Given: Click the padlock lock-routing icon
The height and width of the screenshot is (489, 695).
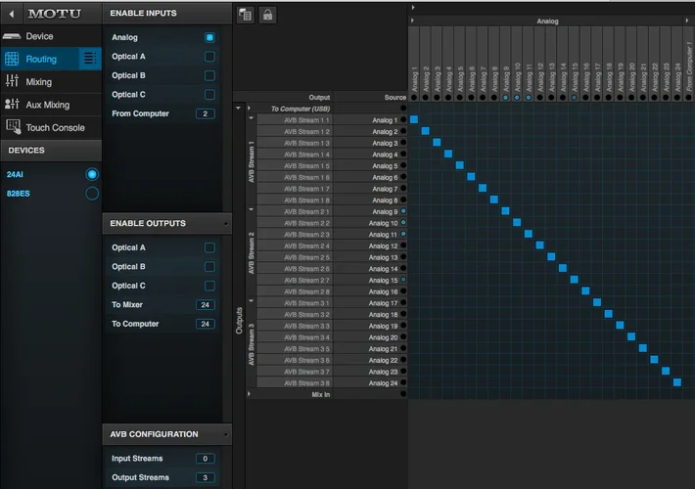Looking at the screenshot, I should point(267,15).
